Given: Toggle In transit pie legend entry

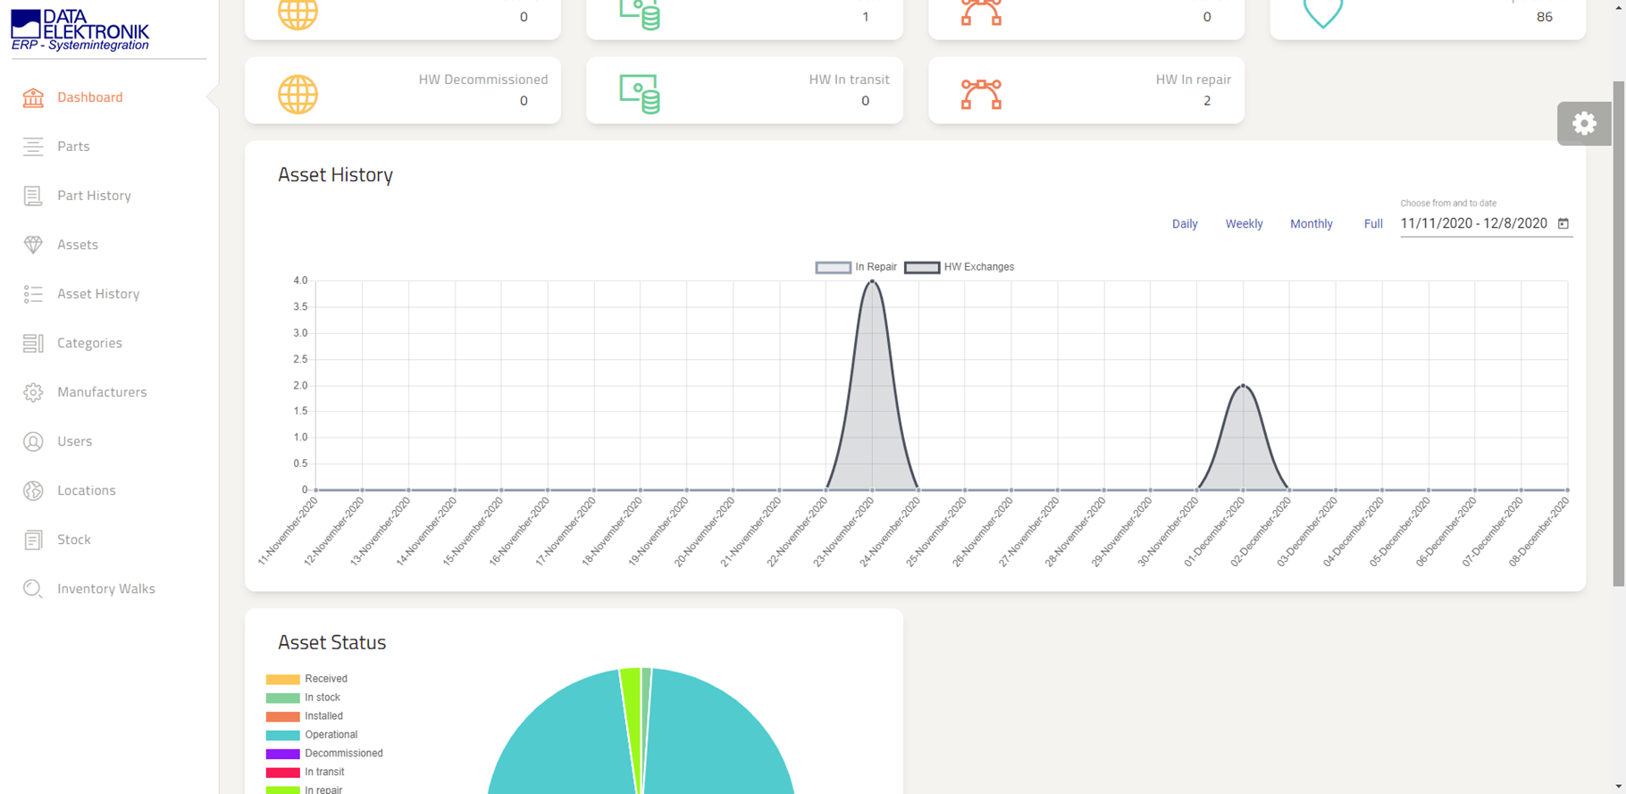Looking at the screenshot, I should click(305, 773).
